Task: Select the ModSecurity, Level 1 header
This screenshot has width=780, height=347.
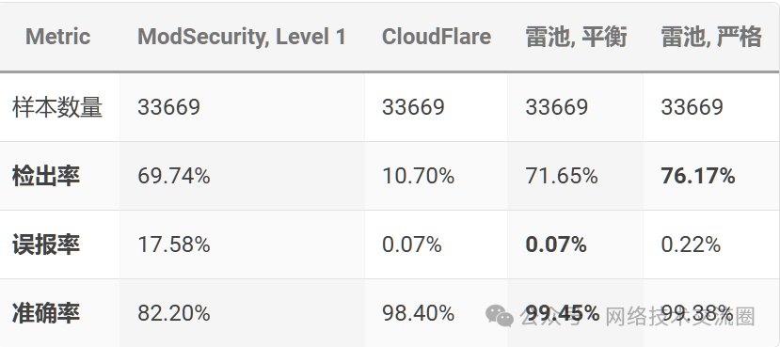Action: coord(242,37)
